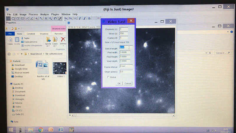
Task: Switch to Explorer Visualizza tab
Action: click(x=44, y=34)
